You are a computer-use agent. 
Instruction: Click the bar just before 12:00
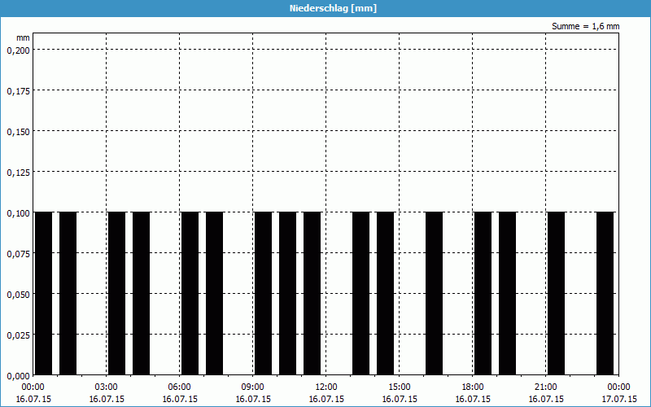312,293
